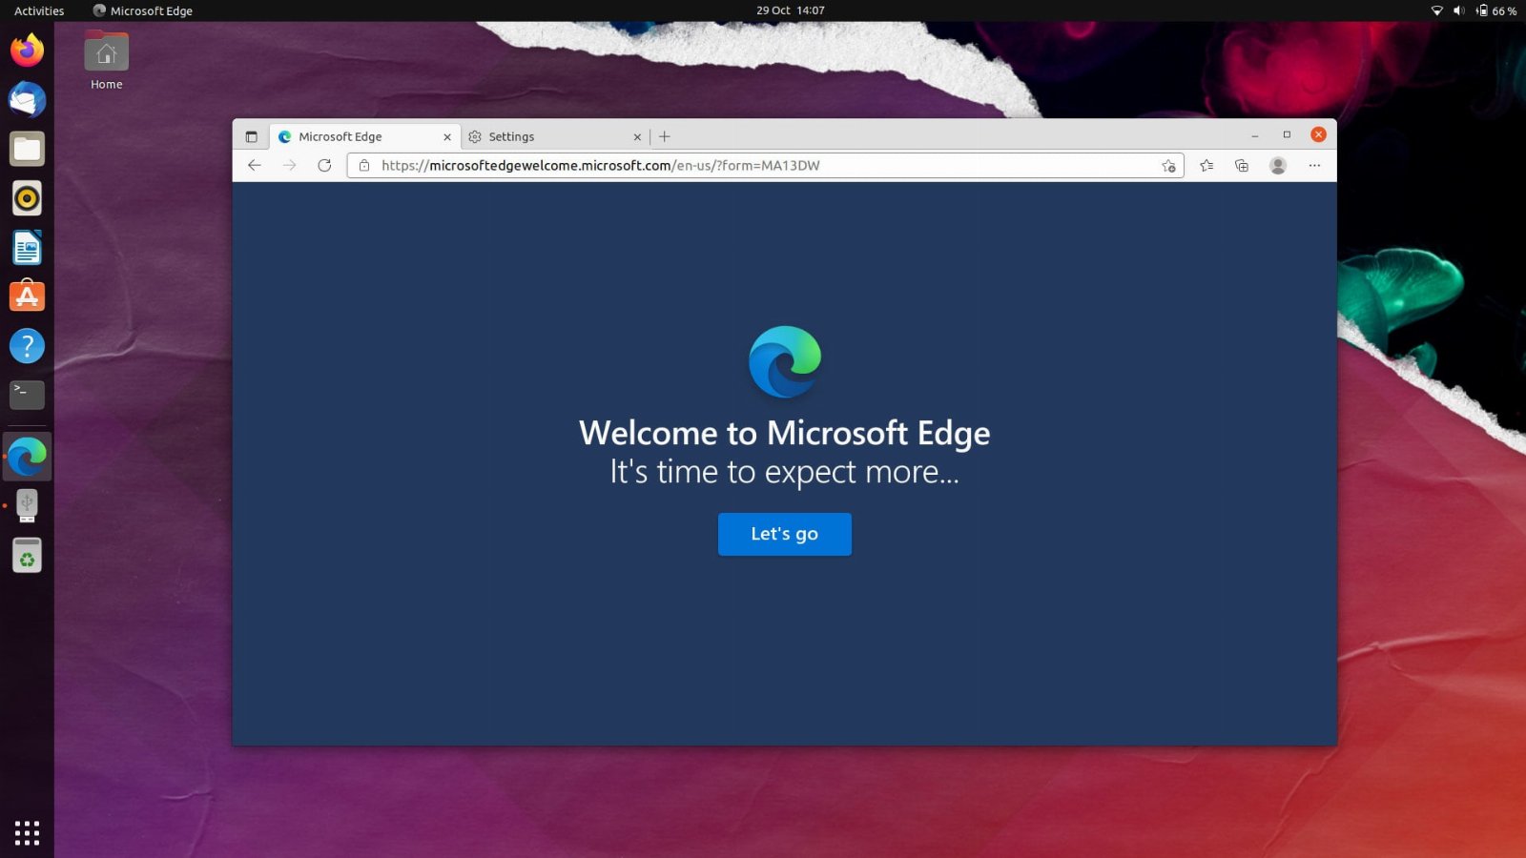The width and height of the screenshot is (1526, 858).
Task: Open the profile avatar menu
Action: click(1278, 165)
